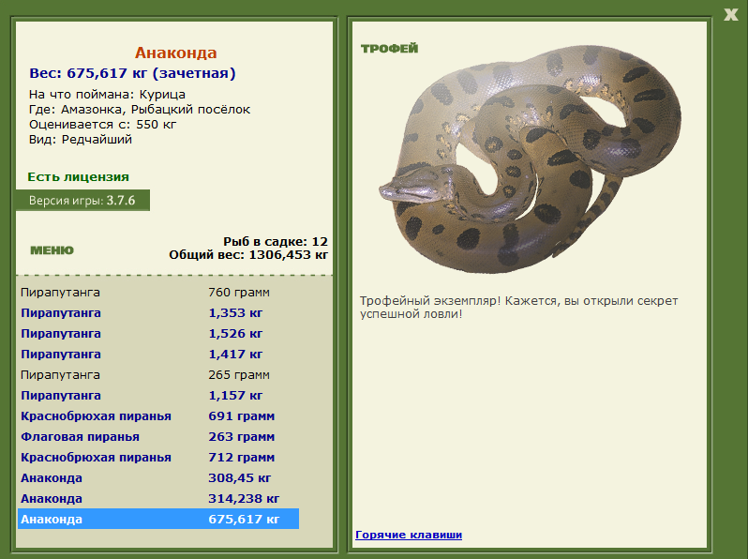
Task: Click the Есть лицензия status text
Action: pos(78,176)
